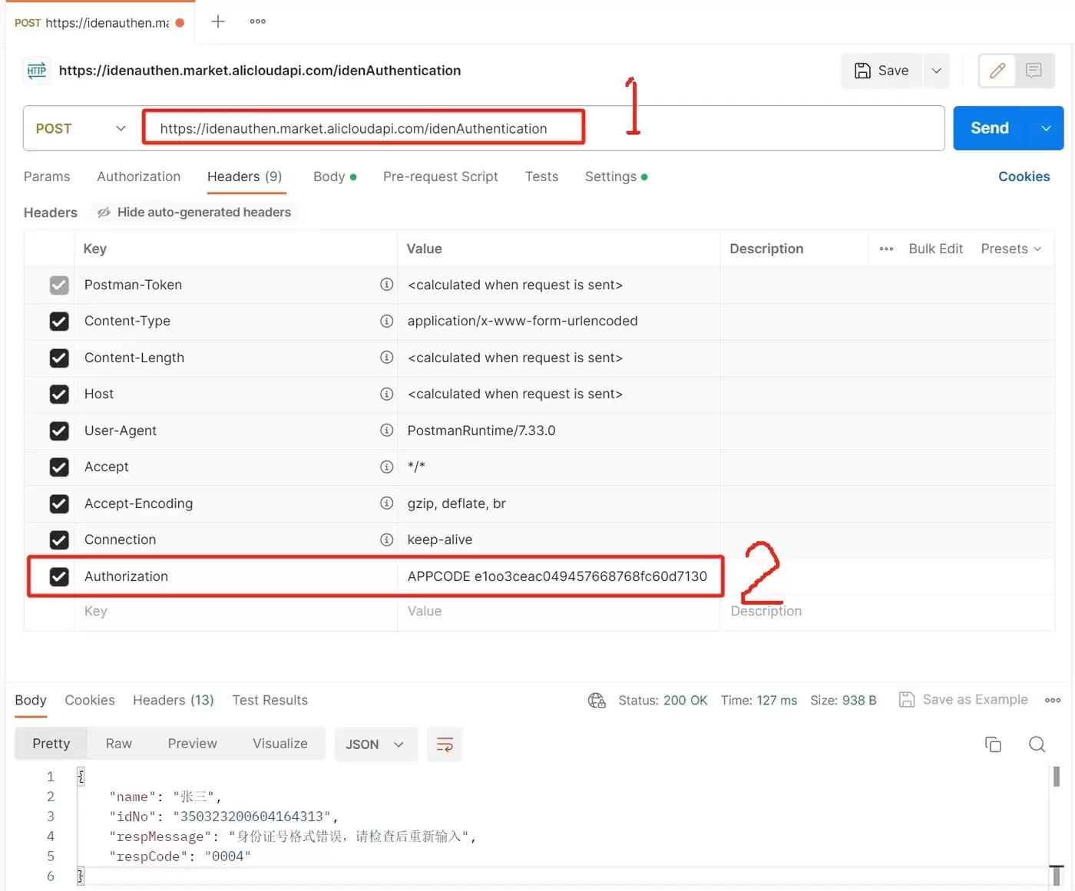The width and height of the screenshot is (1075, 891).
Task: Open the Cookies link
Action: click(x=1024, y=177)
